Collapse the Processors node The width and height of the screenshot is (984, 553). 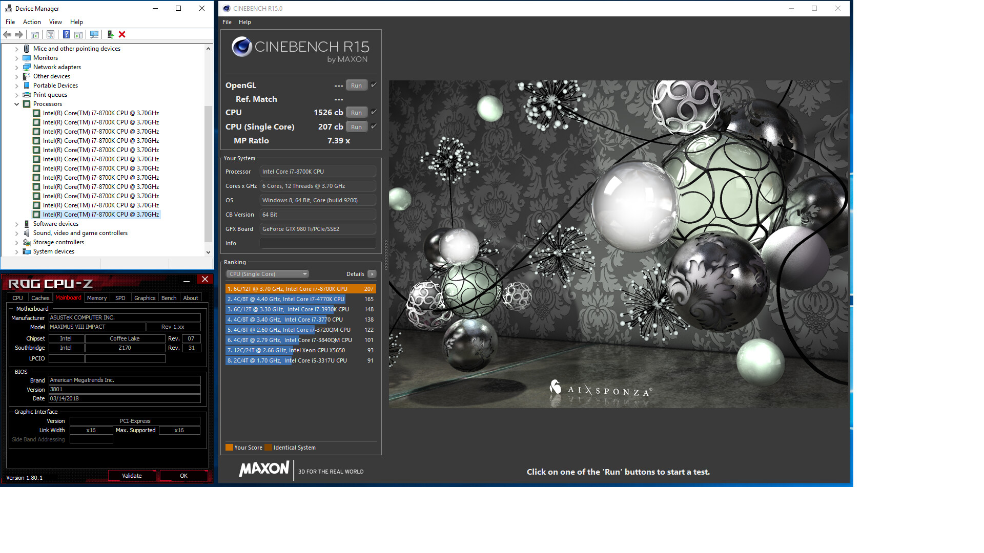16,104
